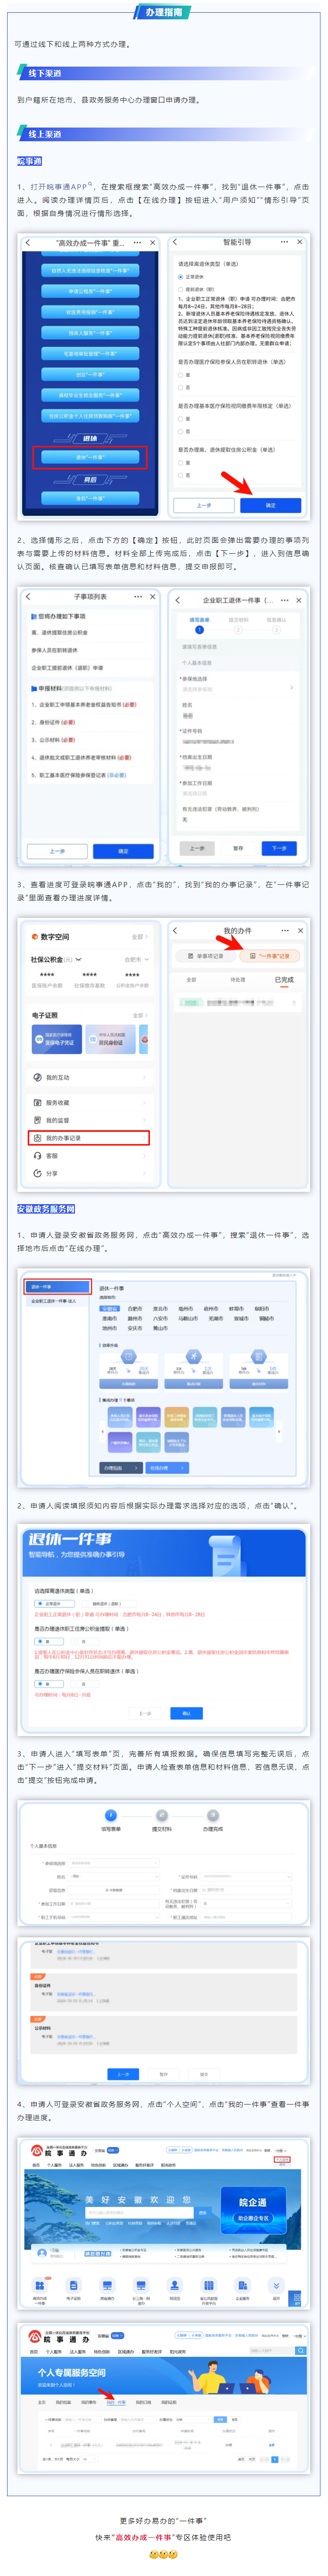328x2576 pixels.
Task: Open the 参保地选择 selector chevron
Action: (291, 687)
